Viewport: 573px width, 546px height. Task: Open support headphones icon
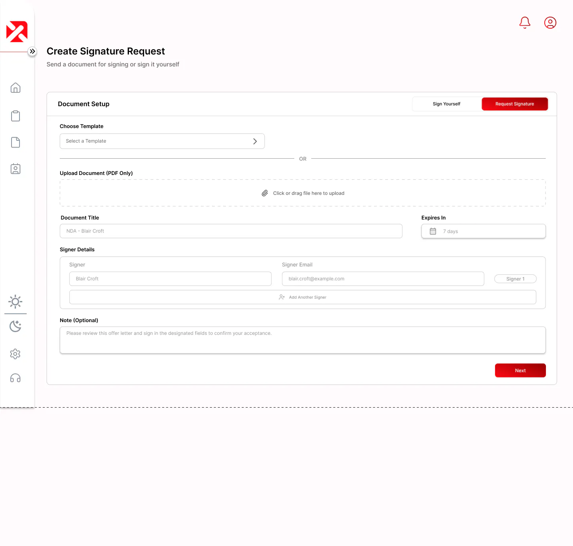pos(16,378)
